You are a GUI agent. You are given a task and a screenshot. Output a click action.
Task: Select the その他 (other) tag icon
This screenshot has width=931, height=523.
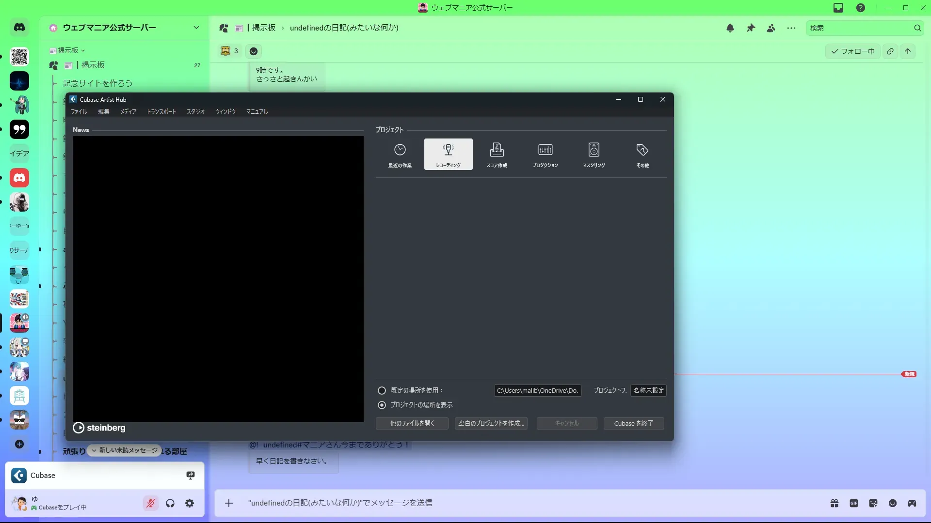coord(642,154)
